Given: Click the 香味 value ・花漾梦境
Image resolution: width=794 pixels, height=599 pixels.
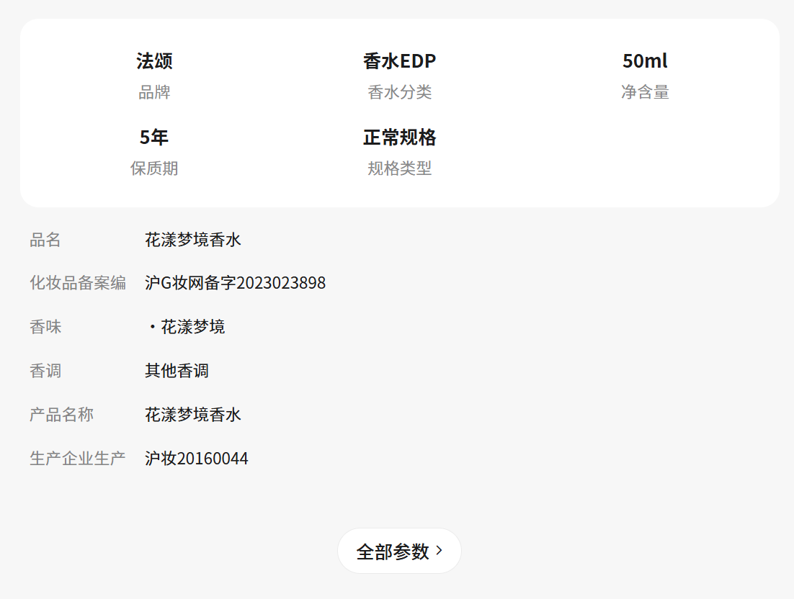Looking at the screenshot, I should tap(187, 327).
